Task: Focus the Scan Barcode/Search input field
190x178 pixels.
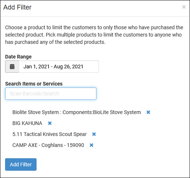Action: pyautogui.click(x=51, y=94)
